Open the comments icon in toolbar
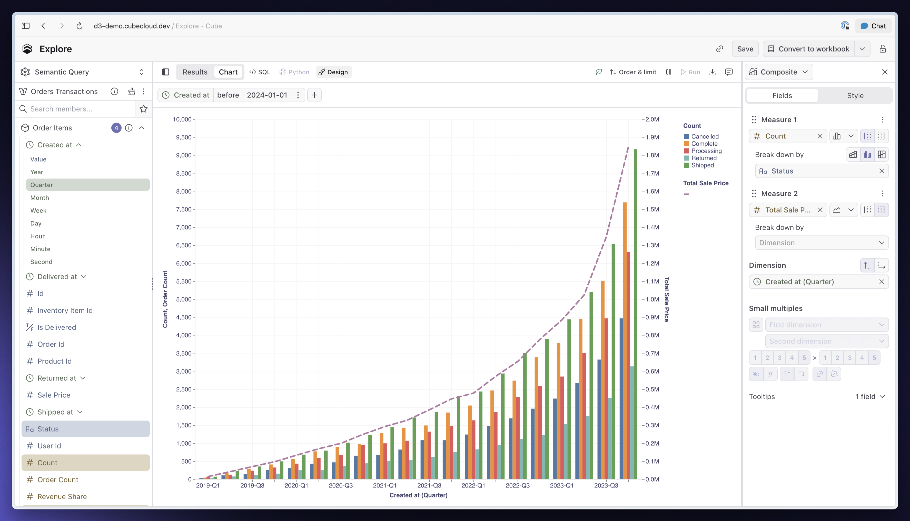This screenshot has width=910, height=521. 729,72
